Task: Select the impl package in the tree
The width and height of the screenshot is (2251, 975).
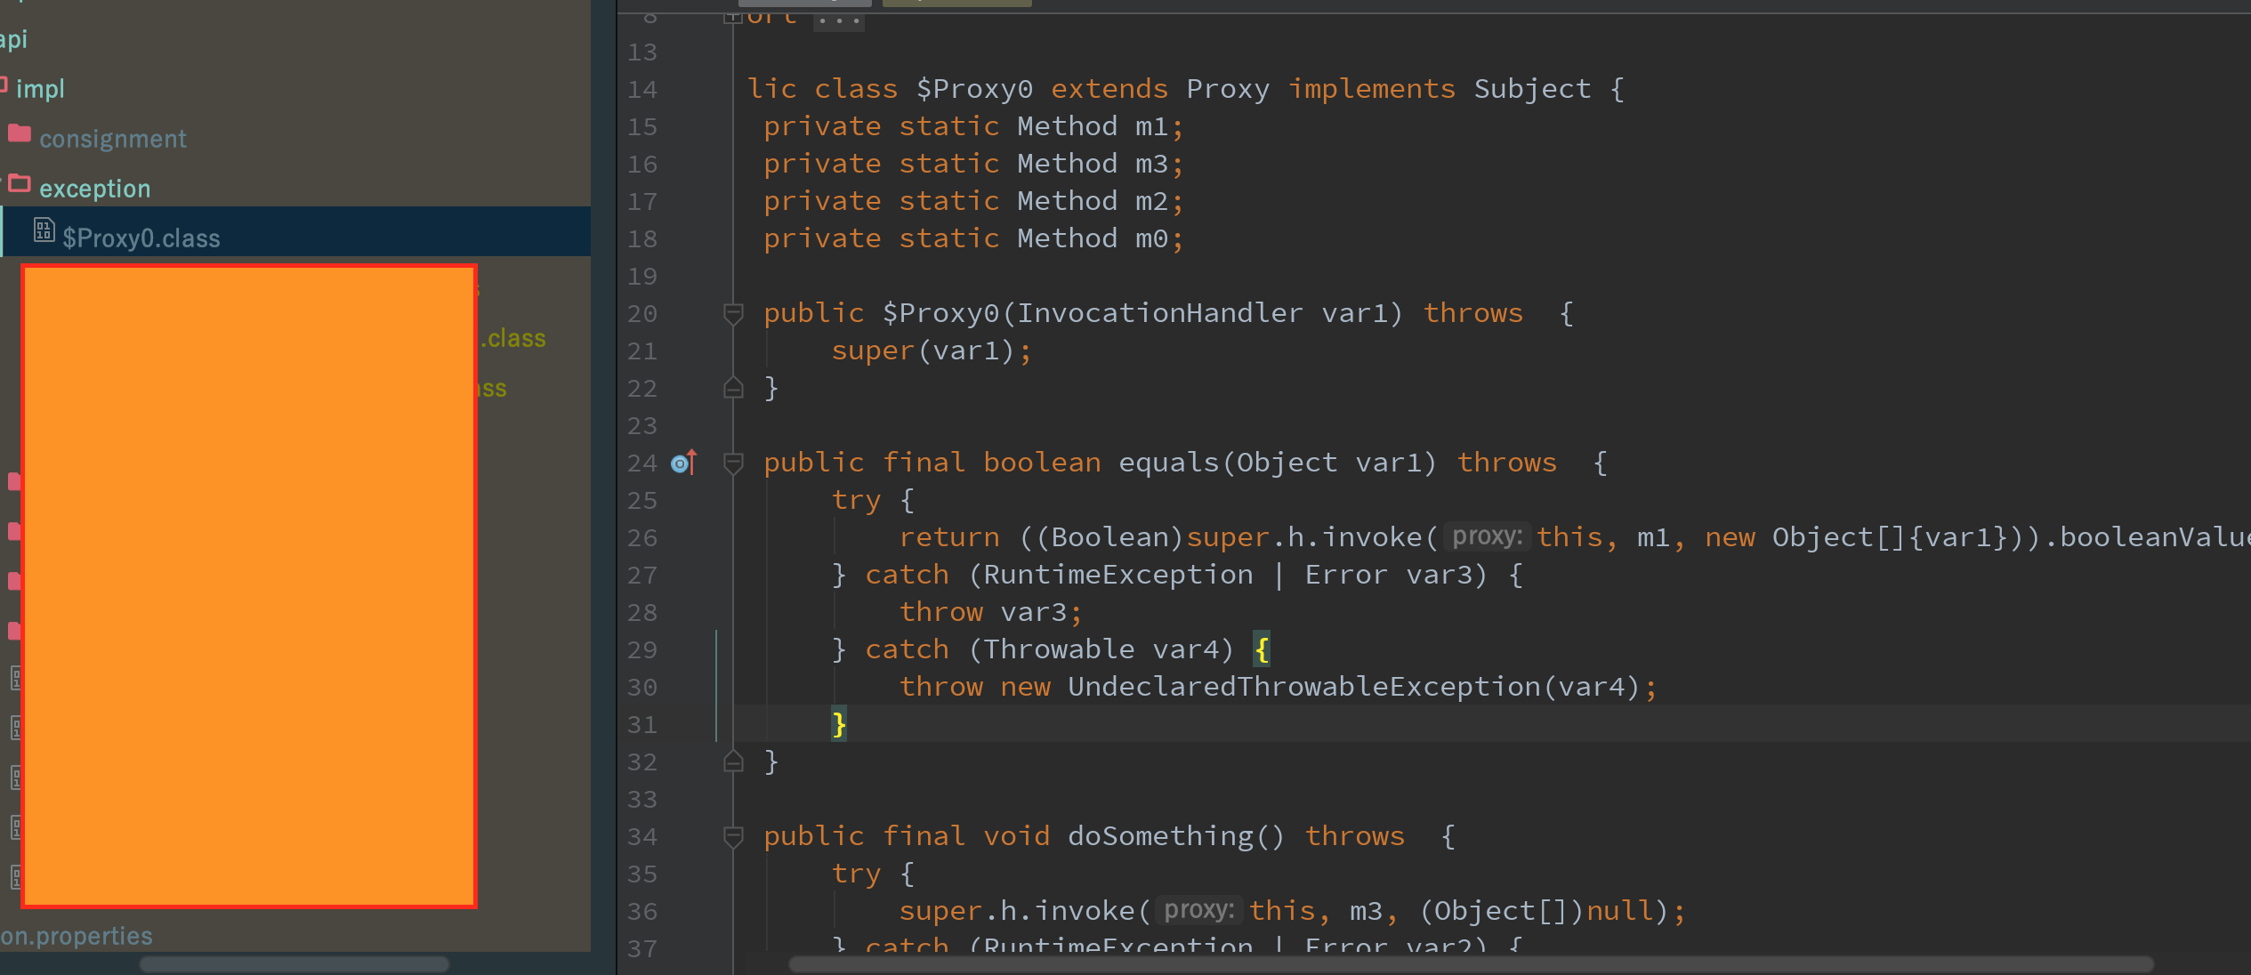Action: pos(40,89)
